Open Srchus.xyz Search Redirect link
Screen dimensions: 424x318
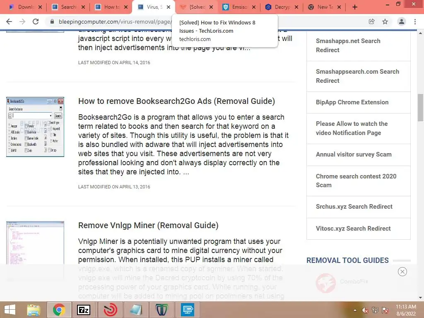[x=354, y=207]
